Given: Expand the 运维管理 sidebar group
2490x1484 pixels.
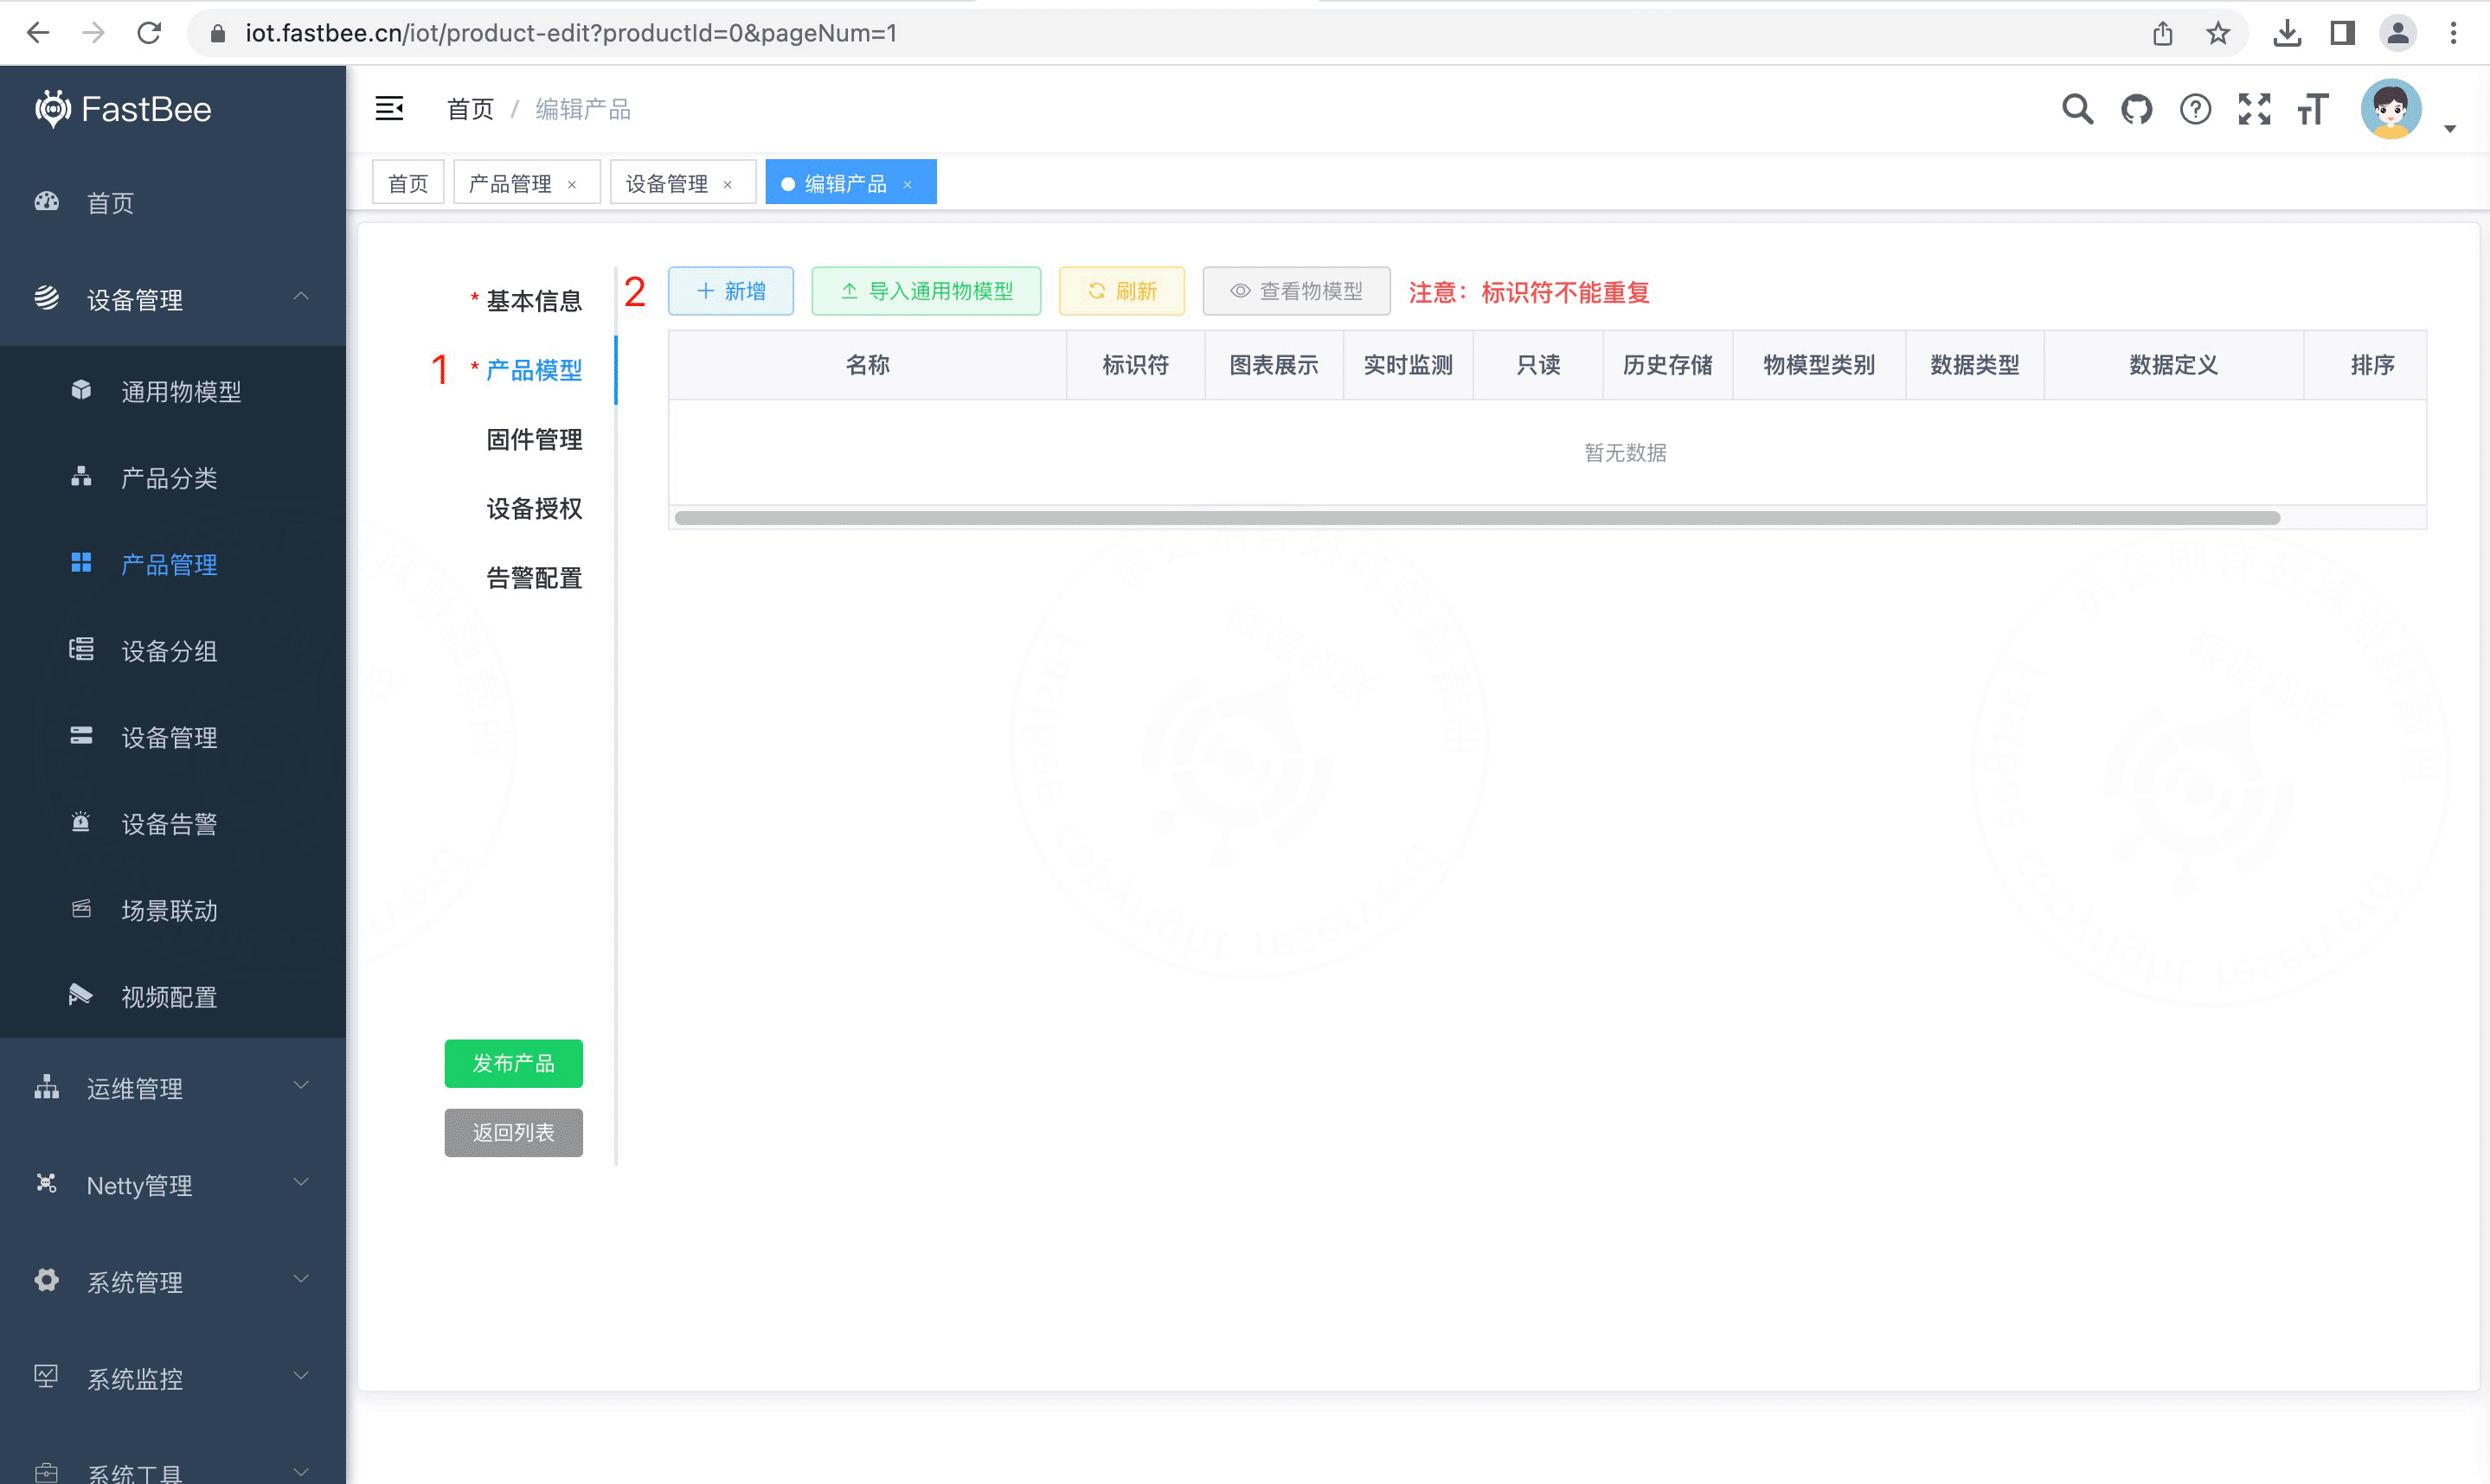Looking at the screenshot, I should point(173,1088).
